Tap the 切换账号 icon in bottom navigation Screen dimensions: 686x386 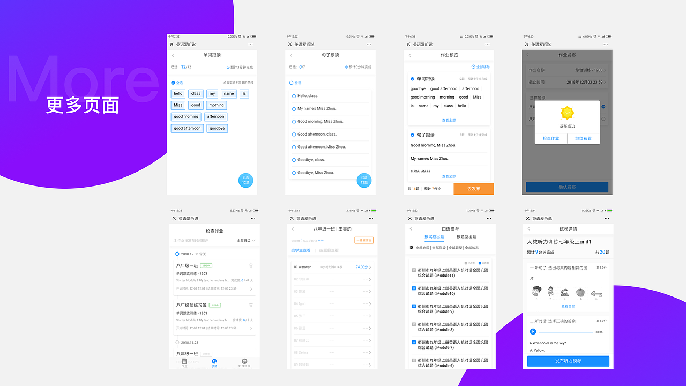coord(245,362)
